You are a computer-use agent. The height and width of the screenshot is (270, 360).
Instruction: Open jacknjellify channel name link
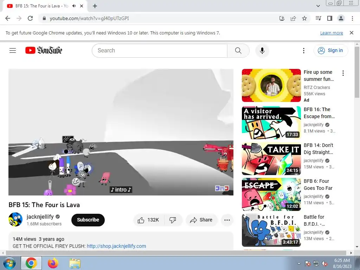(x=40, y=217)
